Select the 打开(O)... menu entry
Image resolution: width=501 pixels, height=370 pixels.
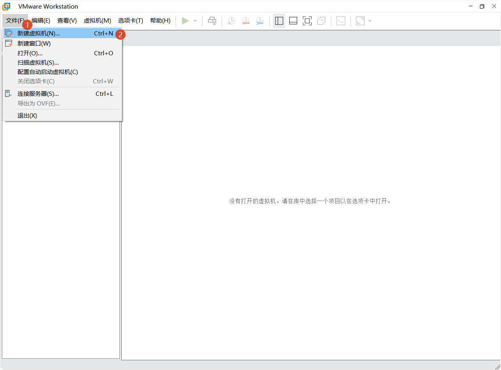pos(62,53)
